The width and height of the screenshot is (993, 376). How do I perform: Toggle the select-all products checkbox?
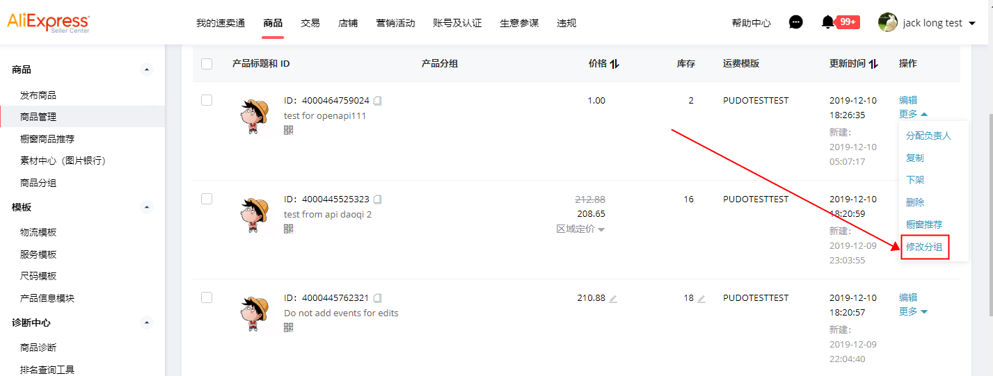[x=207, y=64]
